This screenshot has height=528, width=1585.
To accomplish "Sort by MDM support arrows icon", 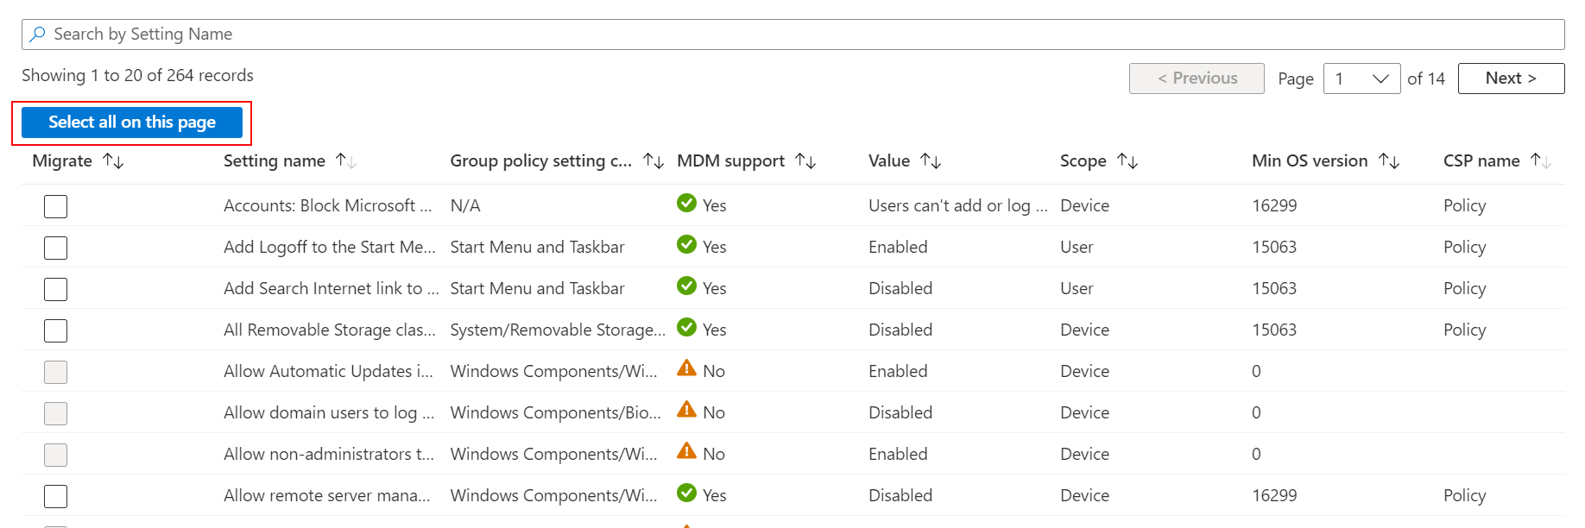I will click(x=805, y=161).
